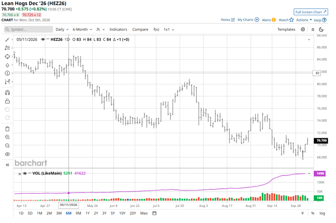Select the 9M range
The image size is (336, 223).
(x=78, y=213)
